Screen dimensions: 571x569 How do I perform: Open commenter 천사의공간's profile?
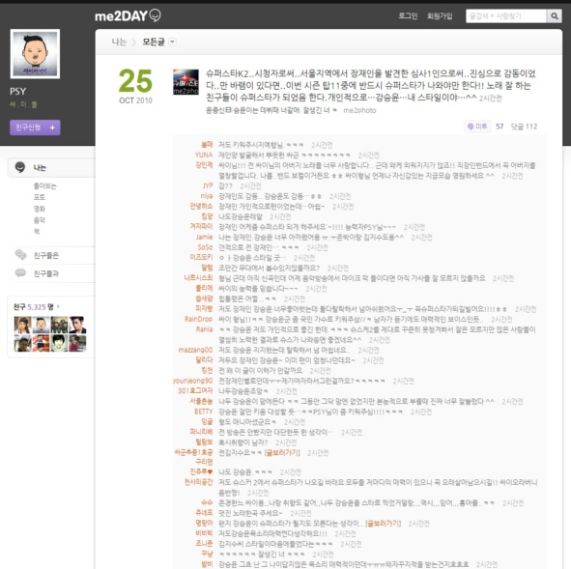(198, 482)
